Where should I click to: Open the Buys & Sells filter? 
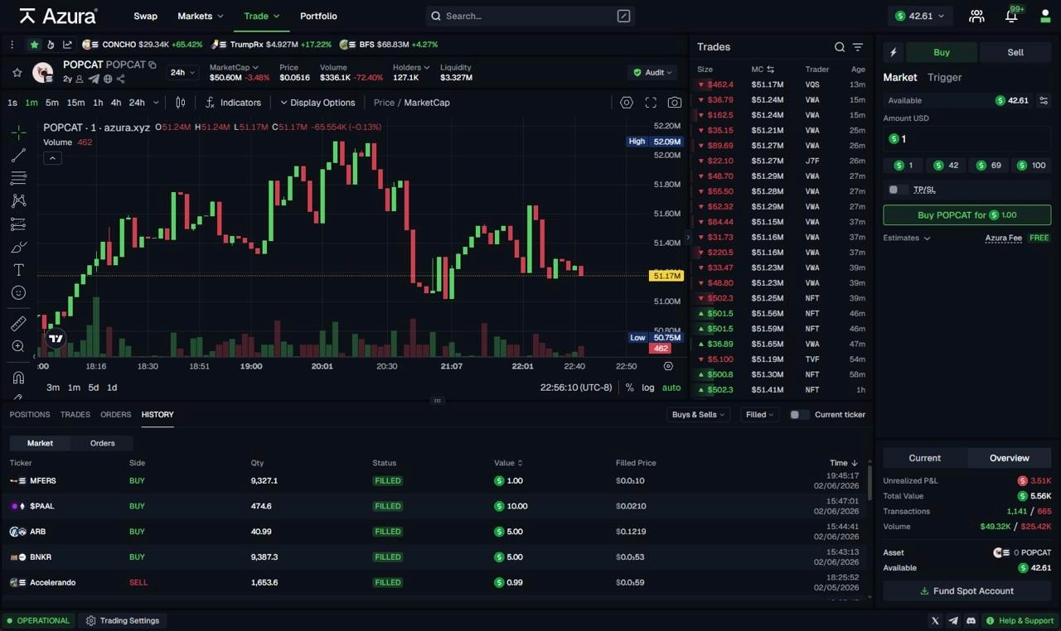[x=698, y=415]
